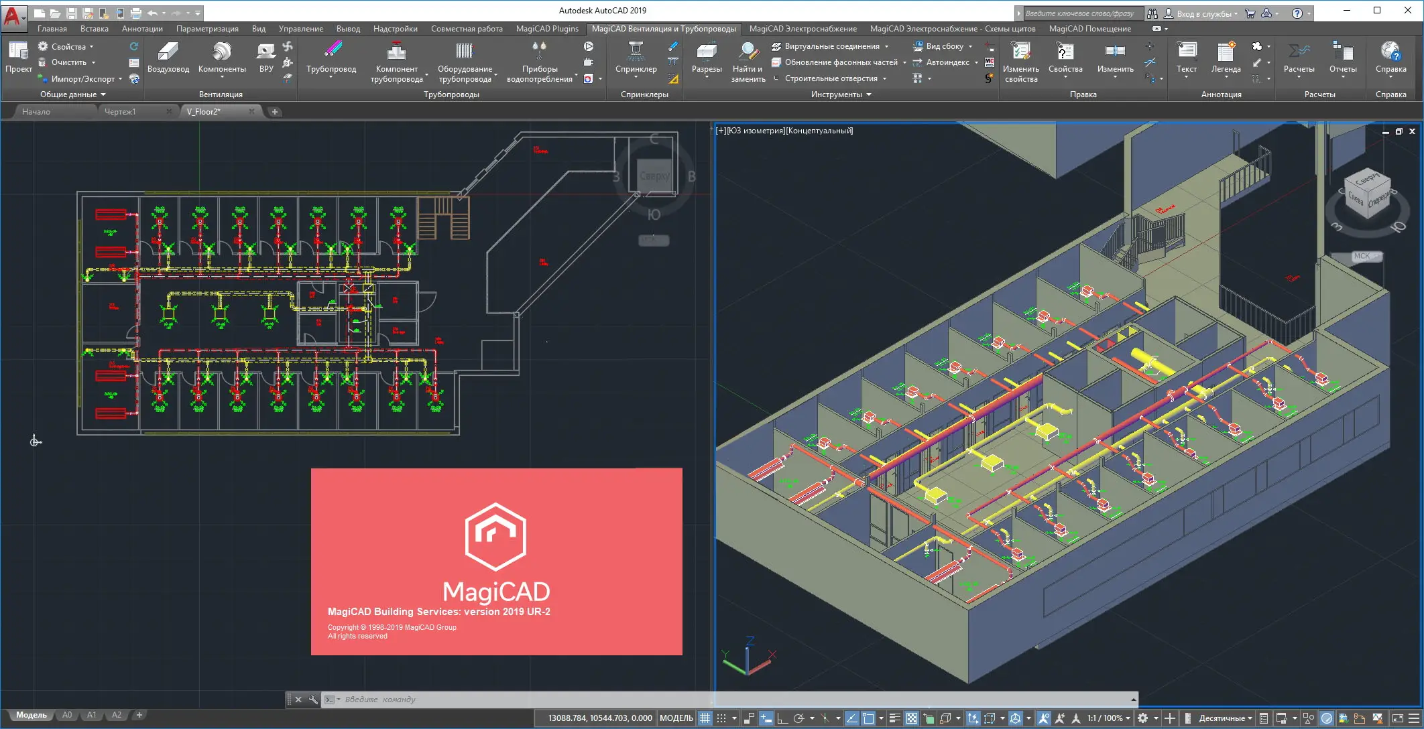Toggle МОДЕЛЬ model space button
Viewport: 1424px width, 729px height.
(x=676, y=718)
